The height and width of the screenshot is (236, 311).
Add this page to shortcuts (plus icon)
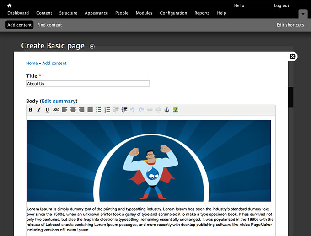[92, 46]
